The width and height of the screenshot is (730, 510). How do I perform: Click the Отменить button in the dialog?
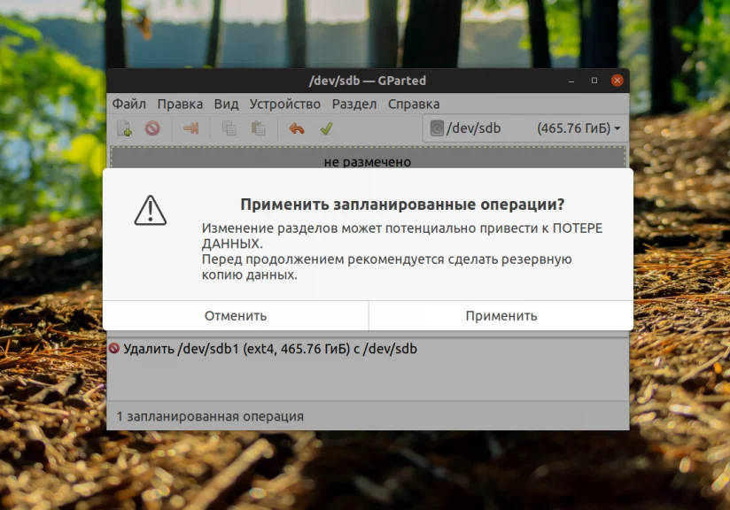tap(235, 314)
